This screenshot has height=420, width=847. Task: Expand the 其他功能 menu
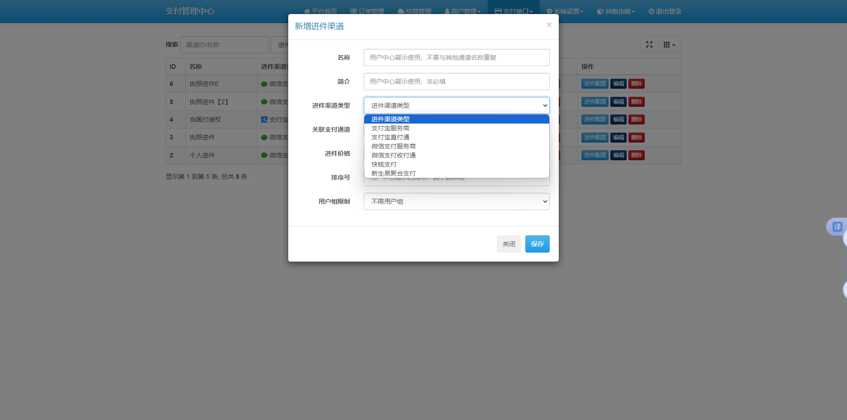click(x=616, y=11)
